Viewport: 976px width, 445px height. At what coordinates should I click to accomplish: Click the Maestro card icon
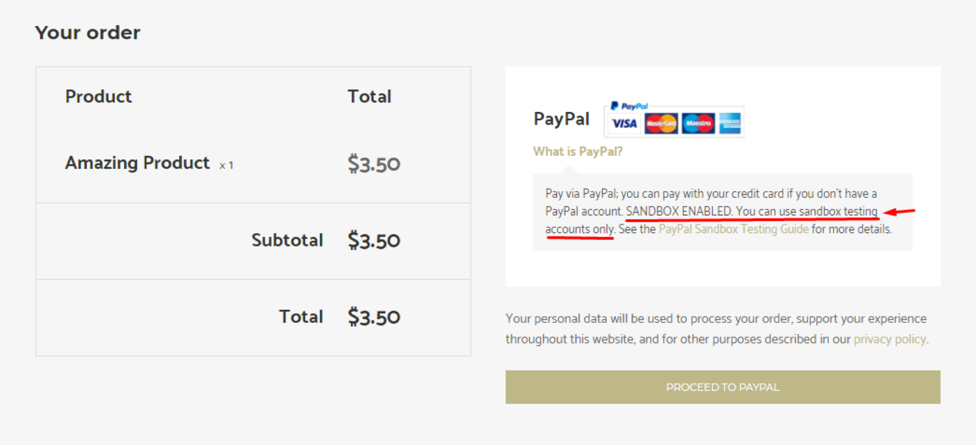(698, 124)
